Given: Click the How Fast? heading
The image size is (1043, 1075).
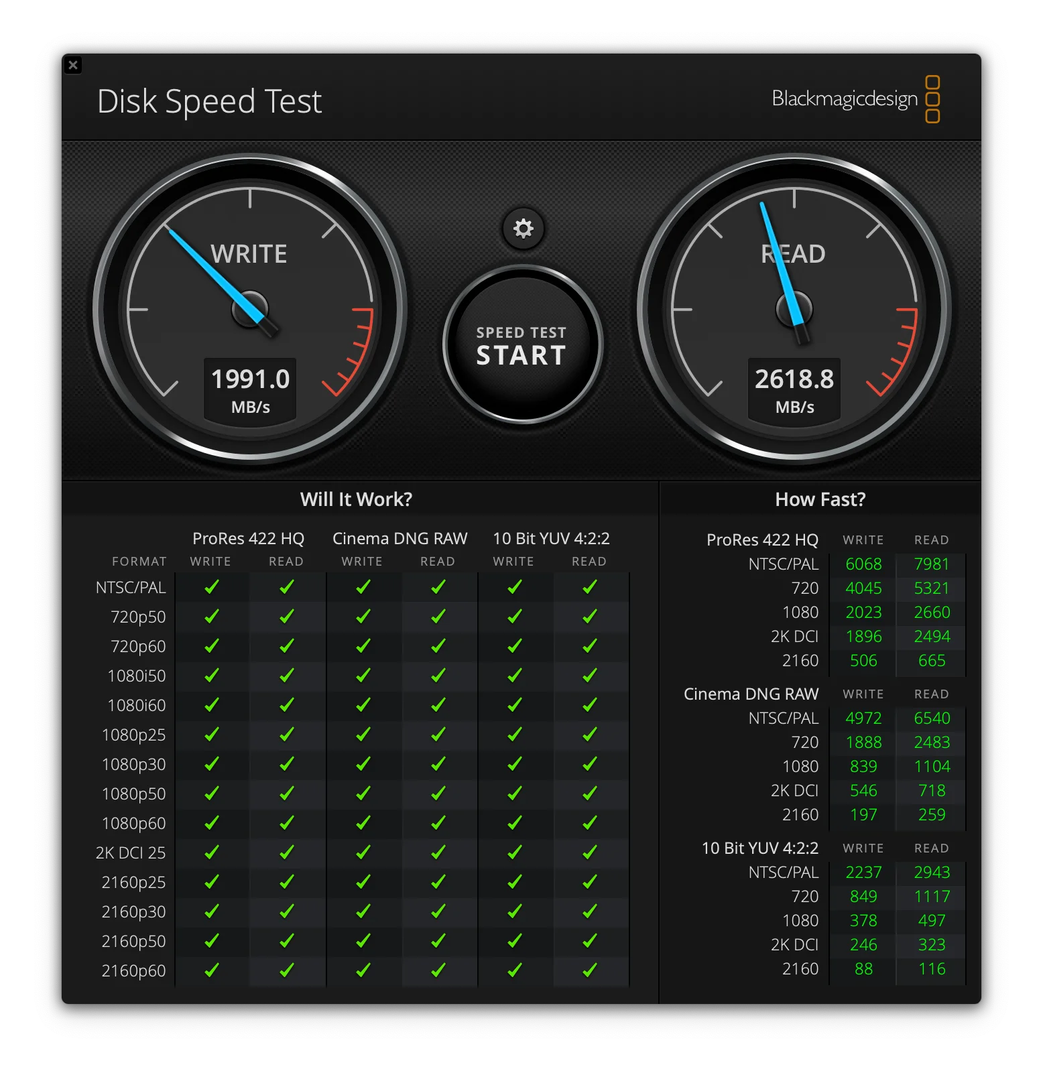Looking at the screenshot, I should (820, 499).
